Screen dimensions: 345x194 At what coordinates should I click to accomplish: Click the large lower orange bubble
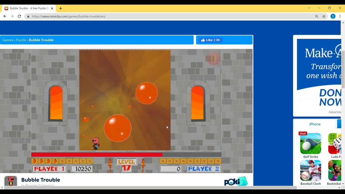118,128
